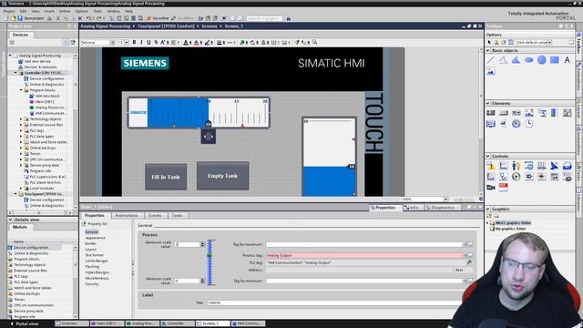The height and width of the screenshot is (328, 583).
Task: Open the Tahoma font dropdown
Action: click(x=113, y=43)
